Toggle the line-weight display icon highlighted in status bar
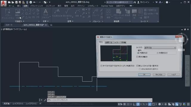This screenshot has width=191, height=107. tap(150, 104)
